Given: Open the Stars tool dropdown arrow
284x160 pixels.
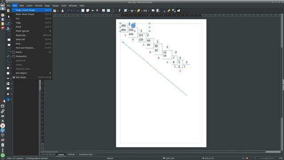Looking at the screenshot, I should pos(11,94).
